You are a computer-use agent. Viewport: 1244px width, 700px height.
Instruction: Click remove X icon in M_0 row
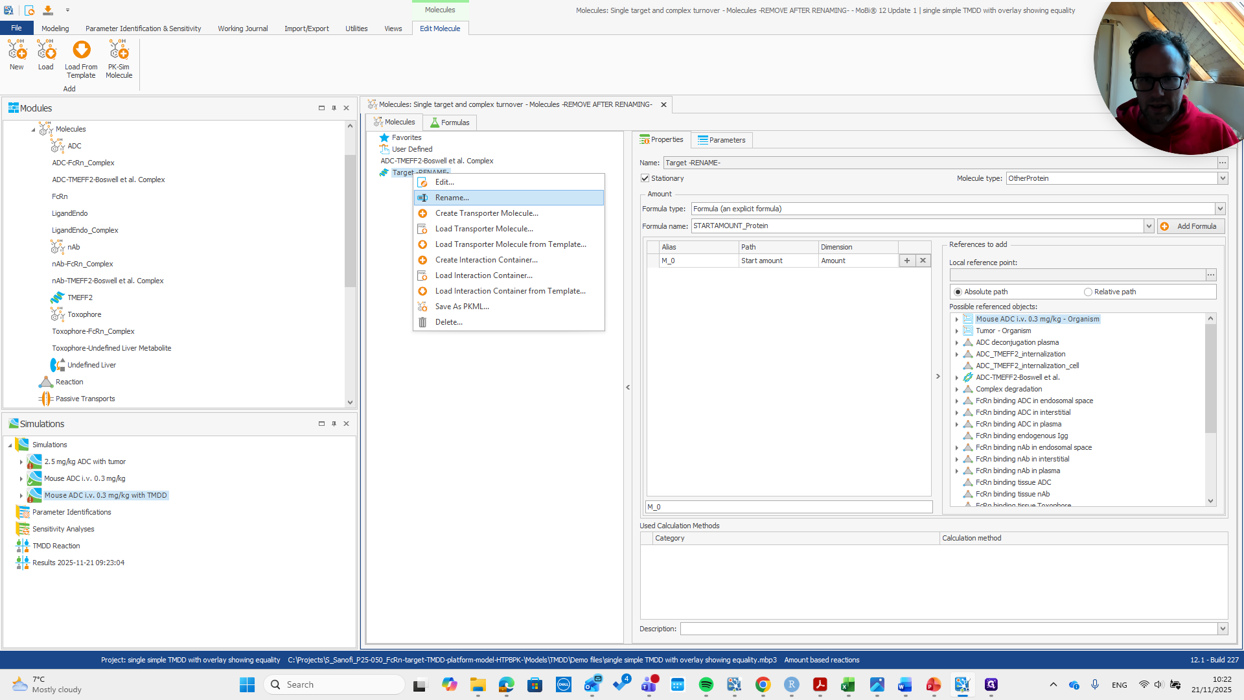point(923,261)
